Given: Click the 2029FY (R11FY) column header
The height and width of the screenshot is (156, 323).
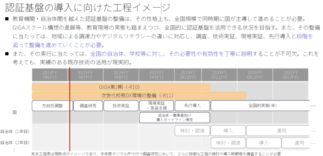Looking at the screenshot, I should (x=219, y=75).
